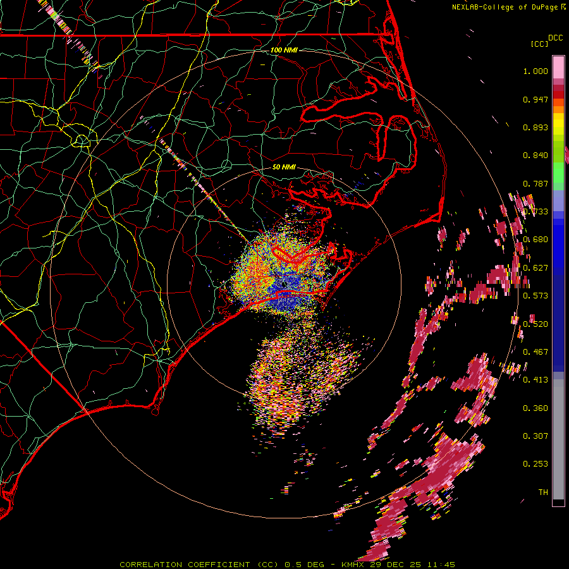Click the 0.840 scale value
The width and height of the screenshot is (569, 569).
[535, 156]
